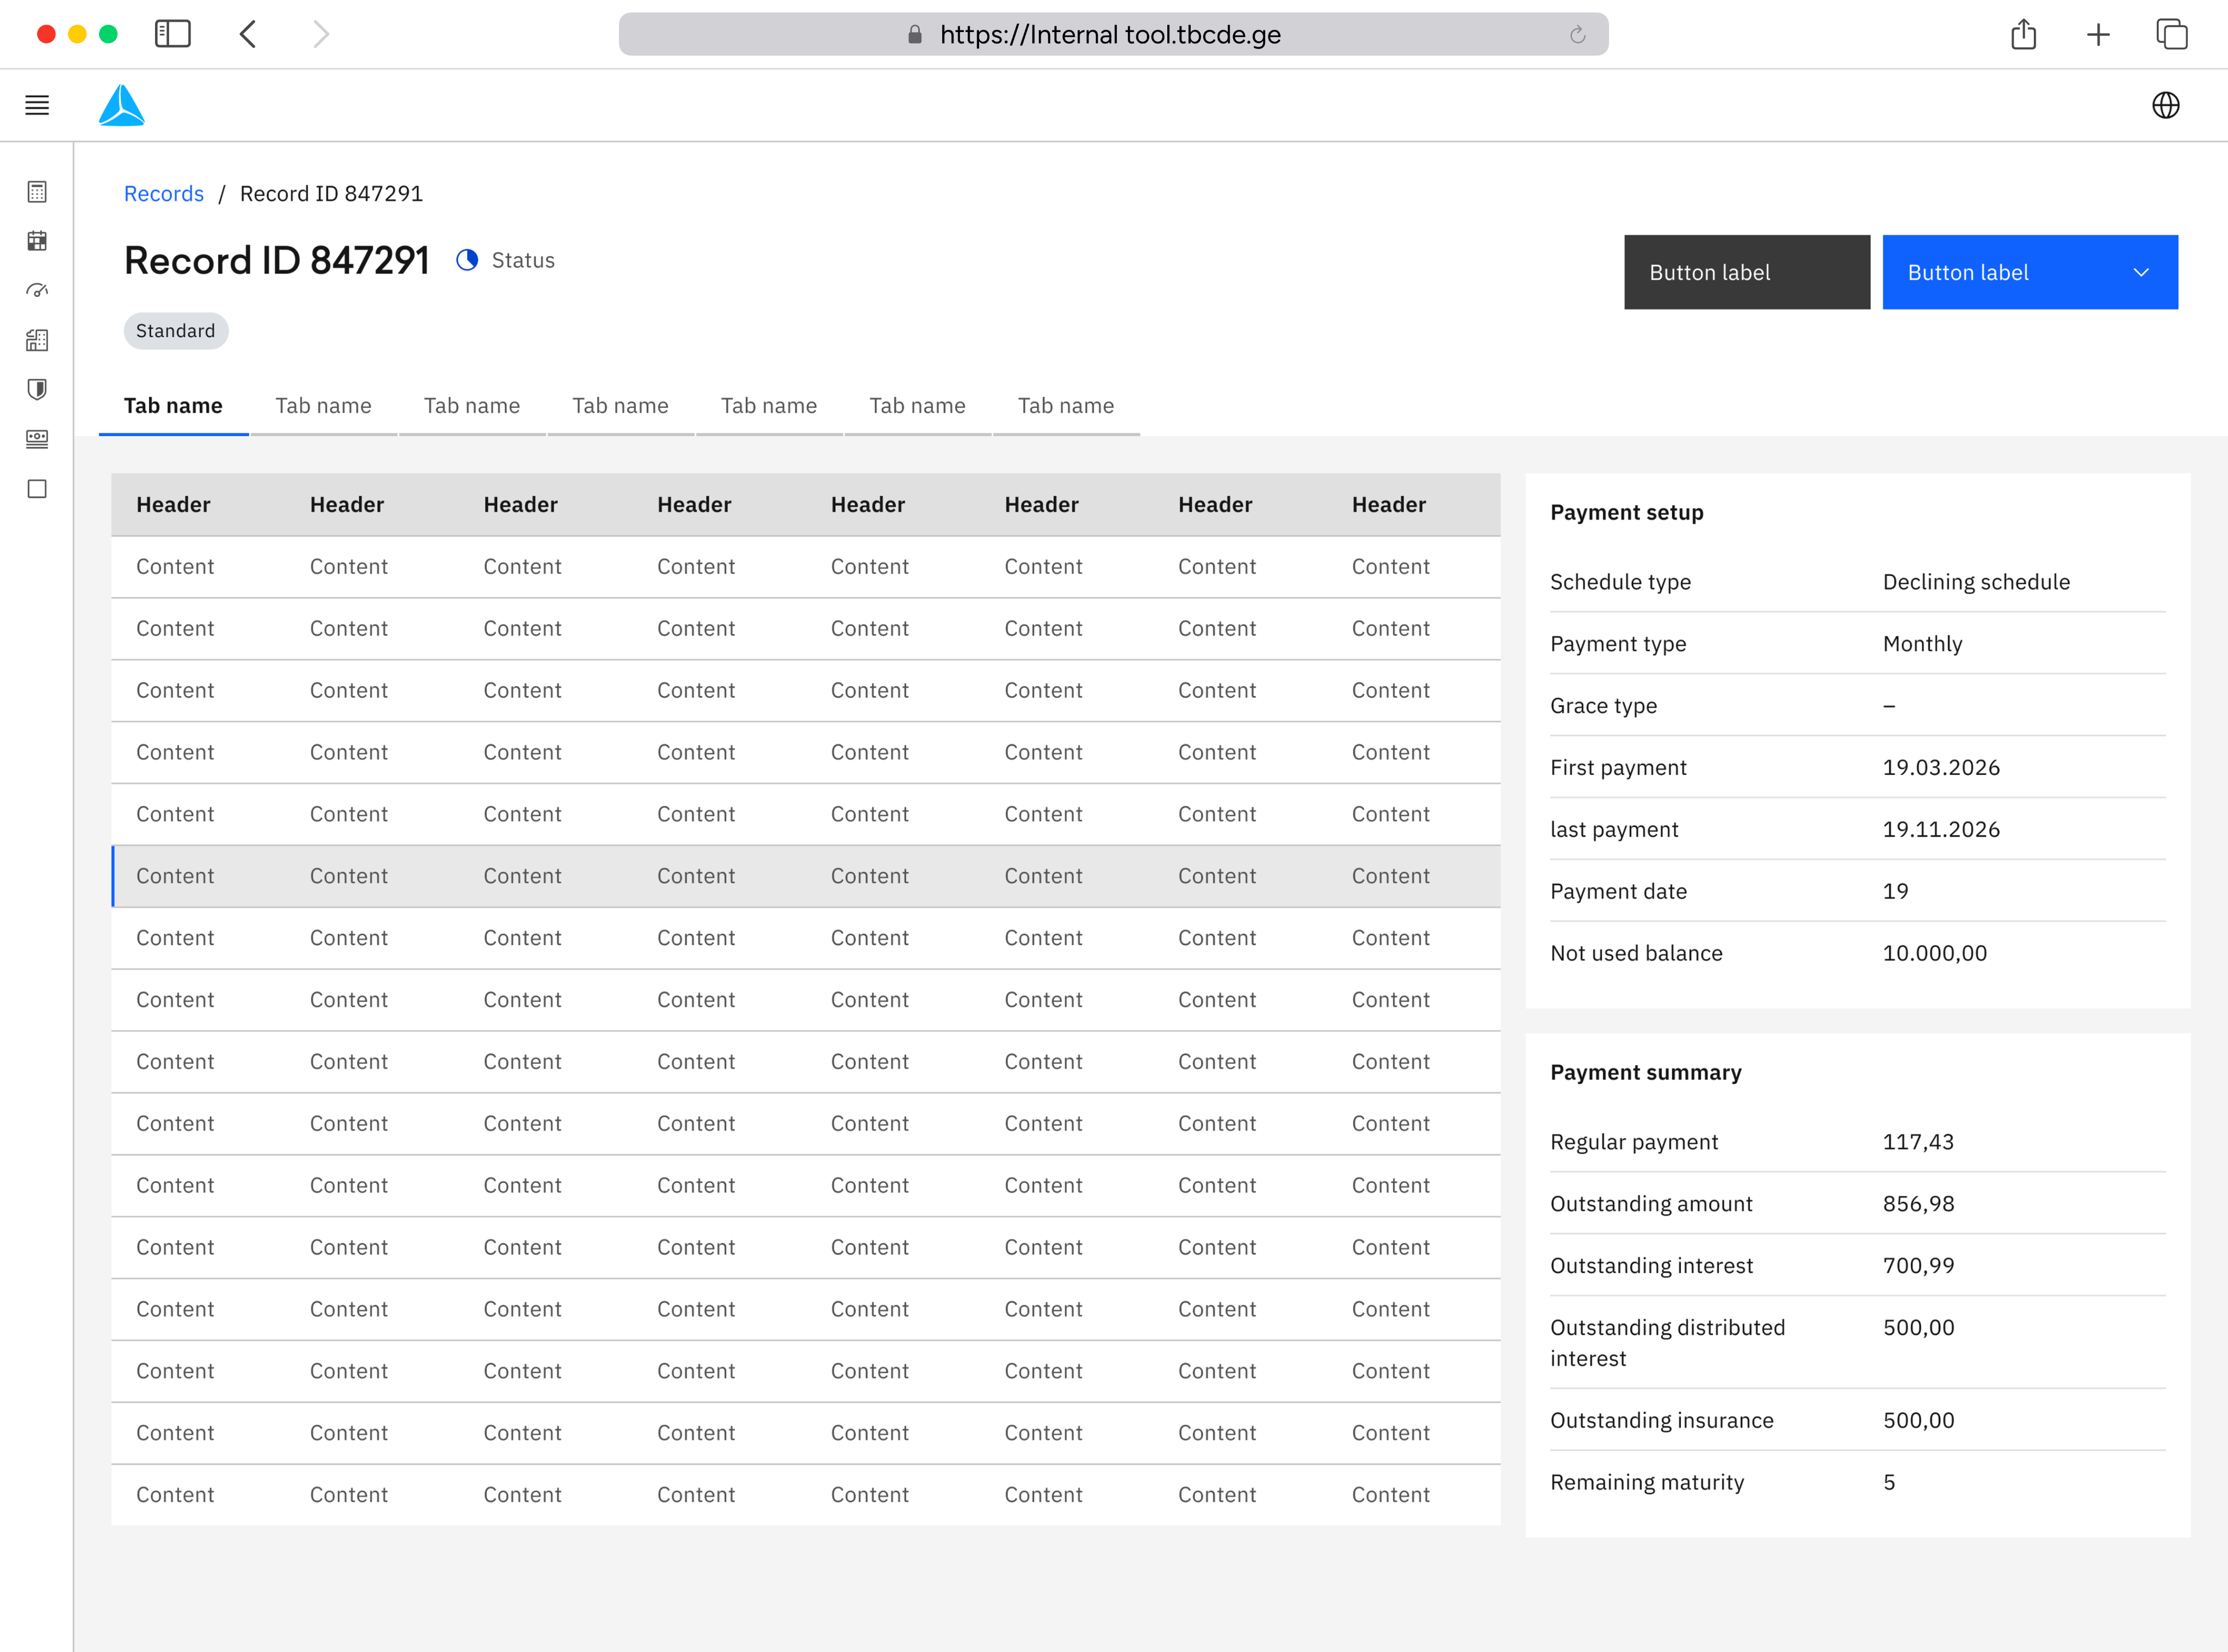This screenshot has width=2228, height=1652.
Task: Click the Monthly payment type value
Action: 1922,644
